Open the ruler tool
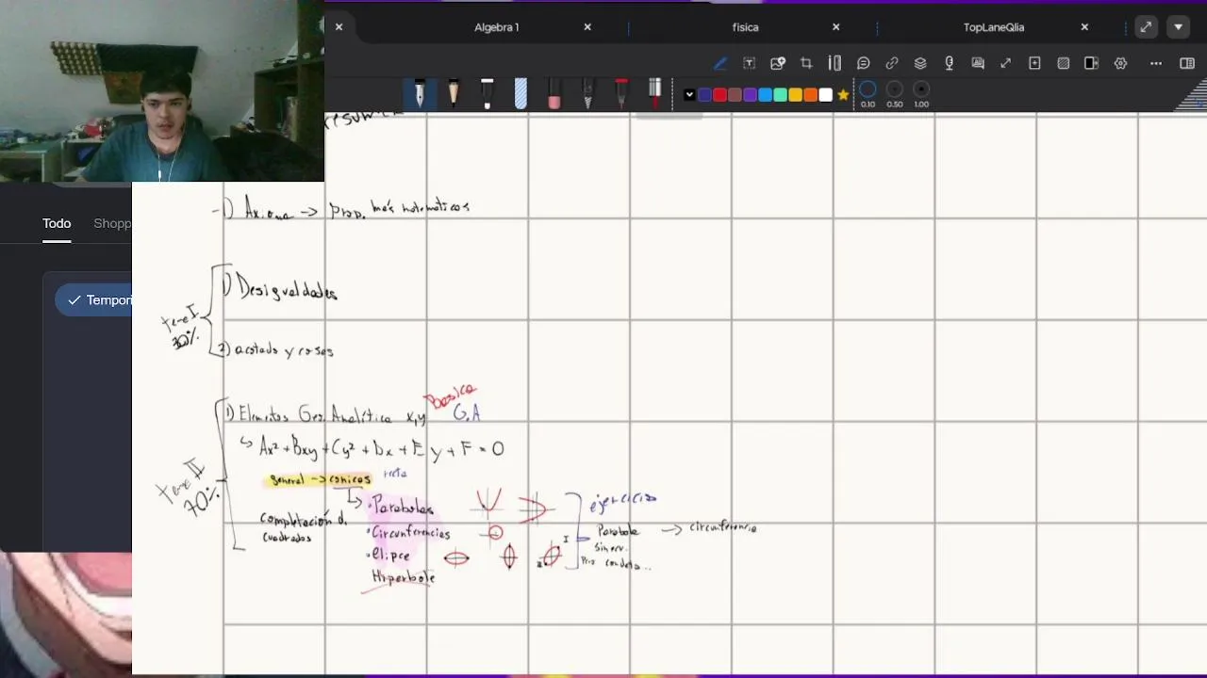 [x=835, y=63]
